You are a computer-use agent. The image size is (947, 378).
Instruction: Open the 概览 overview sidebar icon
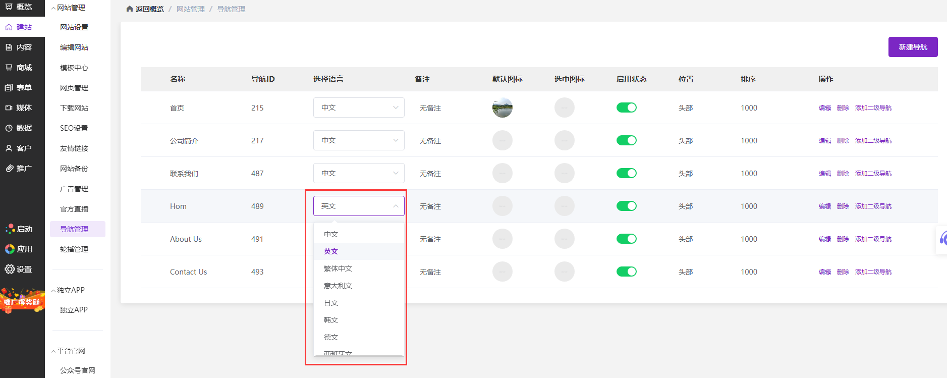pyautogui.click(x=9, y=7)
